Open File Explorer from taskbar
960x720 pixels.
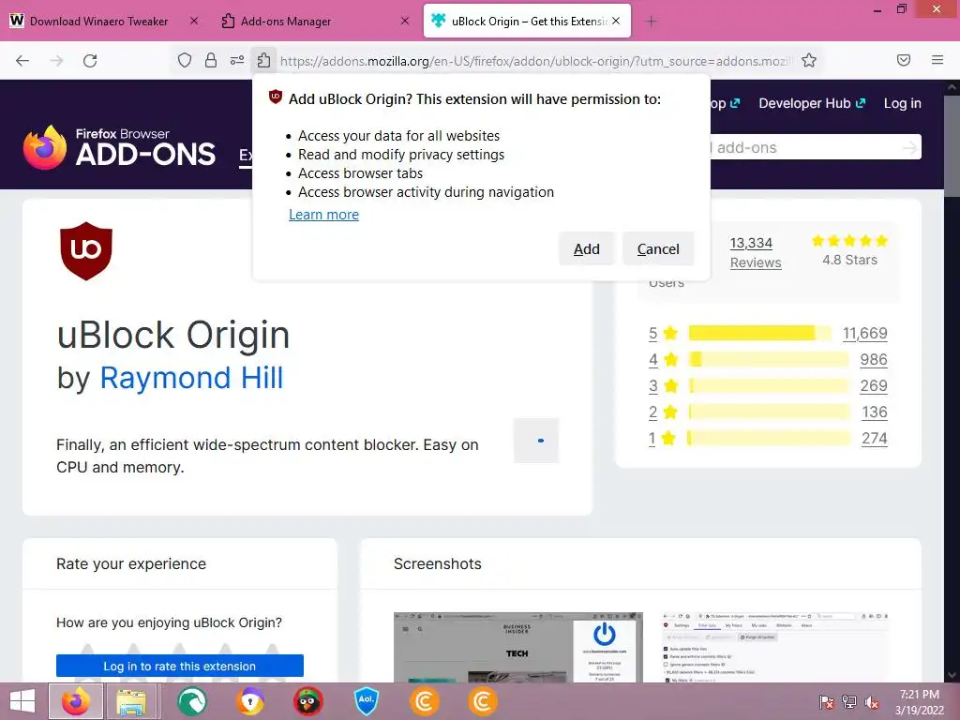tap(131, 701)
